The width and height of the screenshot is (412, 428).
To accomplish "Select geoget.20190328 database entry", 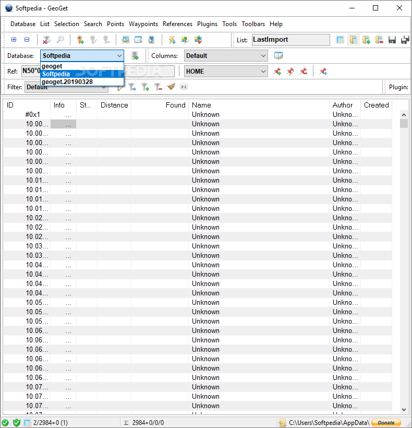I will tap(82, 82).
